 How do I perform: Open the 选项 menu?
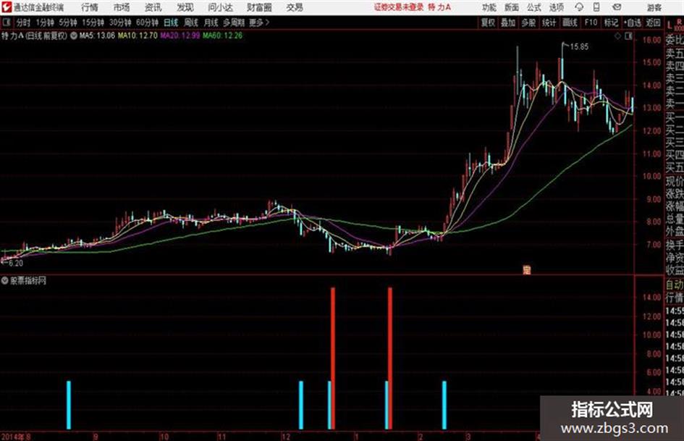tap(557, 7)
